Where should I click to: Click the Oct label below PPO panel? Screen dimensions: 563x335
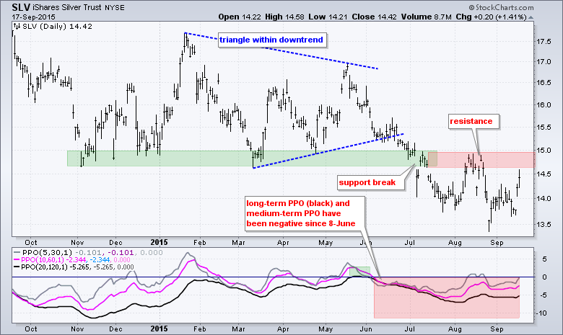31,329
